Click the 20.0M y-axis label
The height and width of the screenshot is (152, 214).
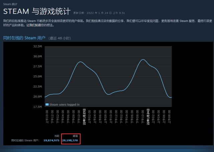(x=37, y=97)
